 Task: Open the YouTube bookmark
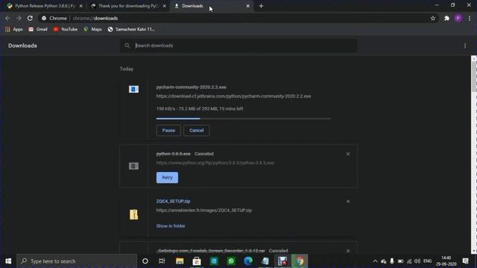click(66, 29)
